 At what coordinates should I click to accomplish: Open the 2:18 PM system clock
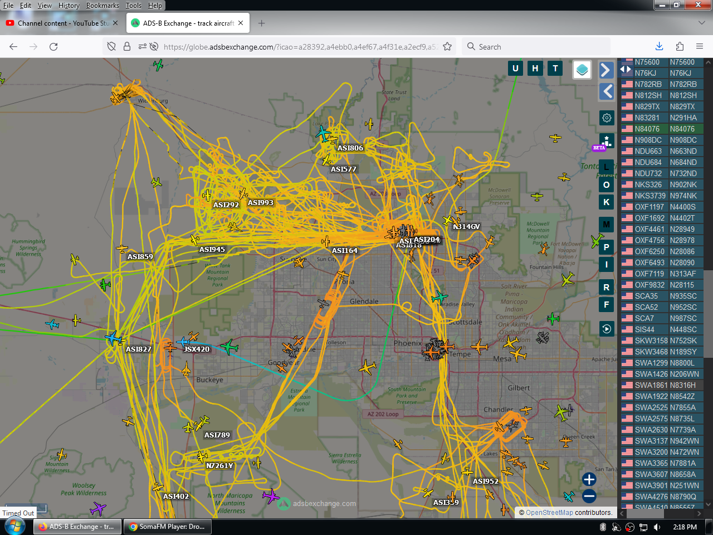coord(685,527)
